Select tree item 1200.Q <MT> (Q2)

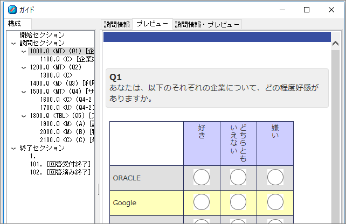click(56, 67)
